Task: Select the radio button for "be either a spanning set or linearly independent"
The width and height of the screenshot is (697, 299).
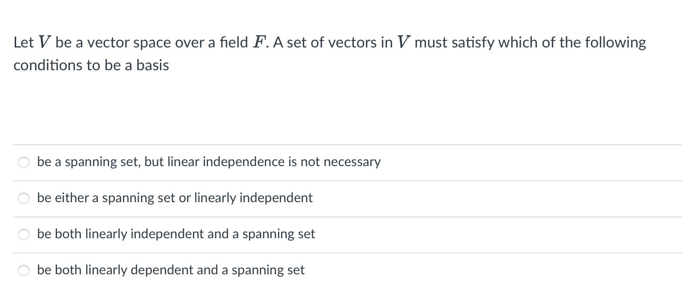Action: [23, 198]
